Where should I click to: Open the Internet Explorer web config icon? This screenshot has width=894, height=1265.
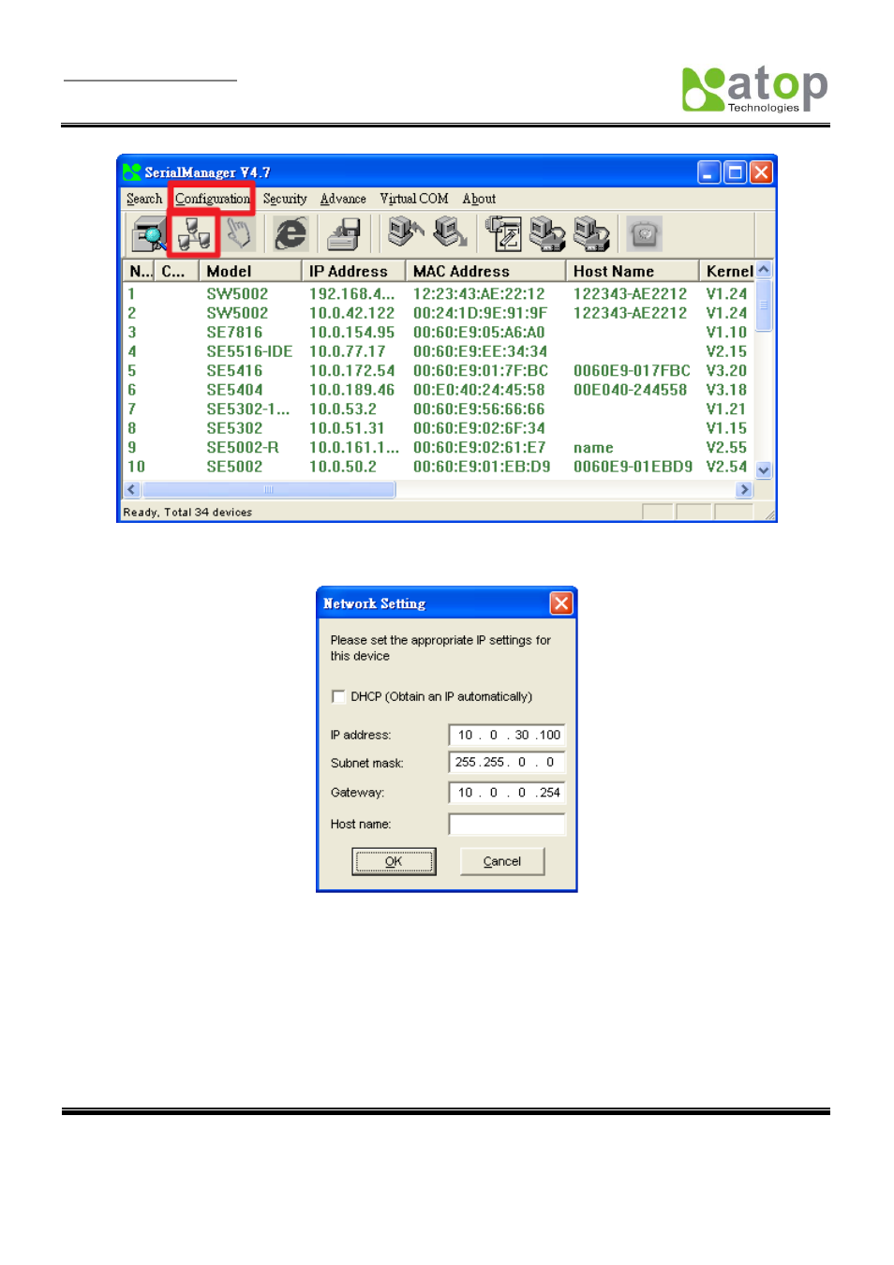291,233
